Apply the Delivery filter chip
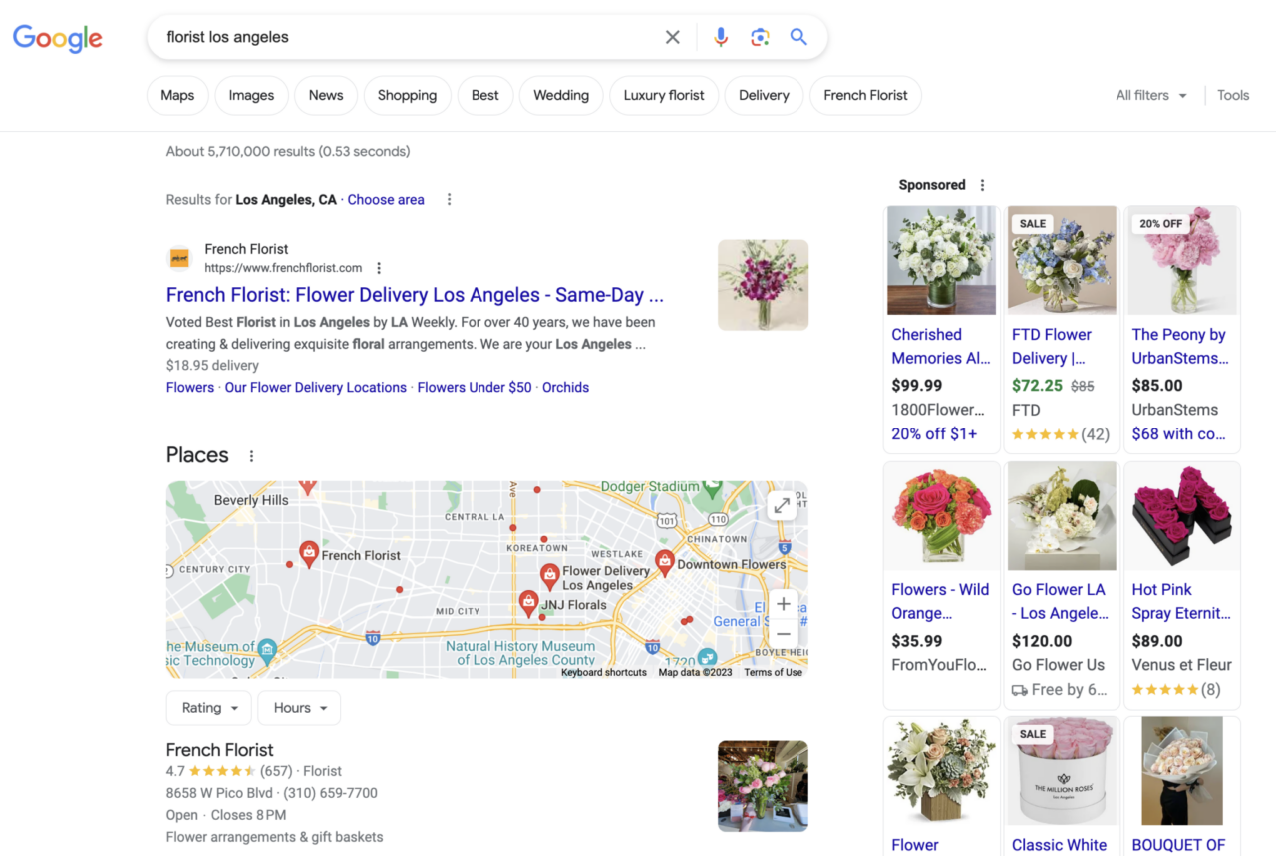The image size is (1276, 856). [764, 95]
